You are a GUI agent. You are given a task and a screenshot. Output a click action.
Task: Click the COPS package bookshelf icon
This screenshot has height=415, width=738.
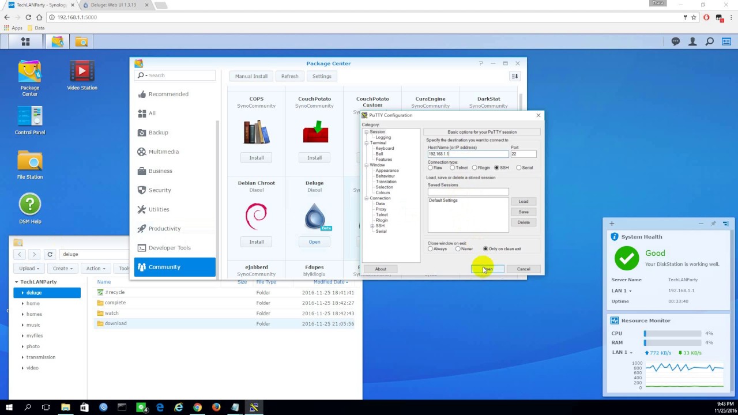257,132
